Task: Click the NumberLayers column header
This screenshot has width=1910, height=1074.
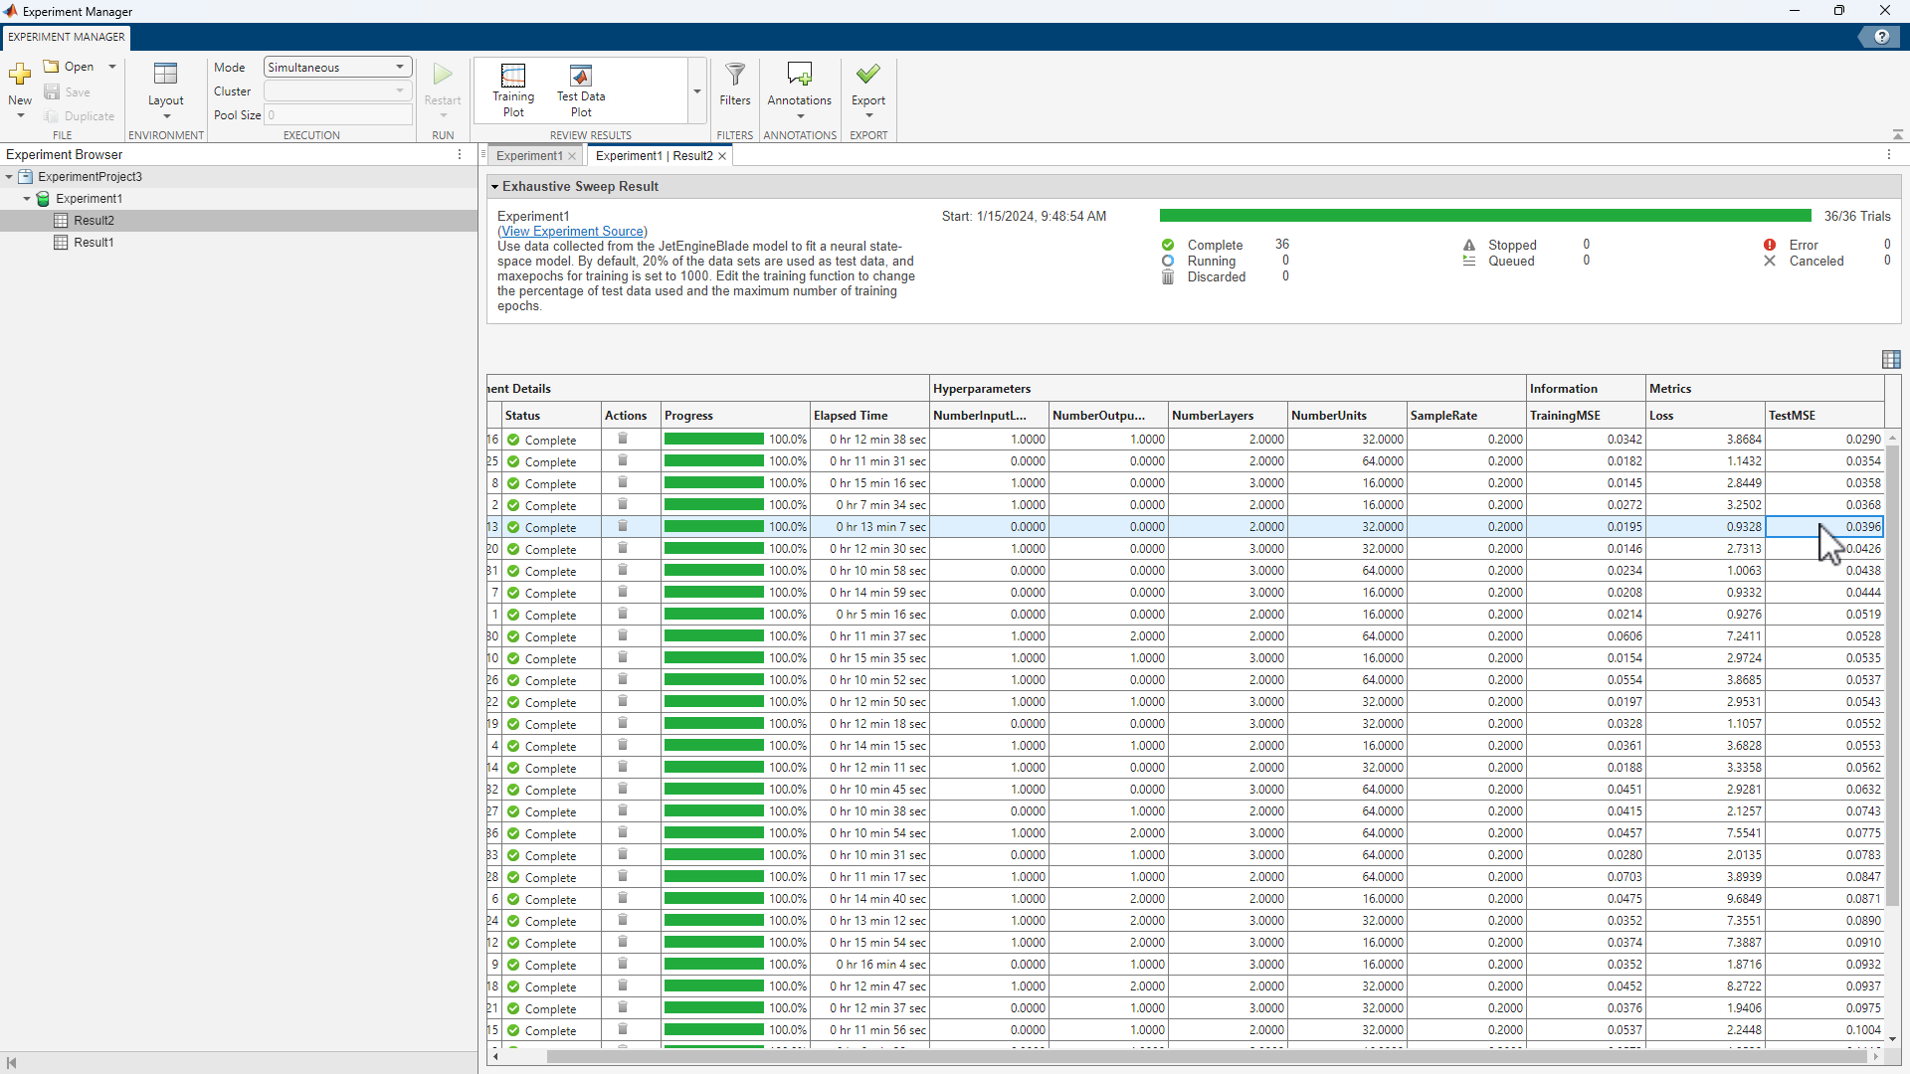Action: pyautogui.click(x=1228, y=416)
